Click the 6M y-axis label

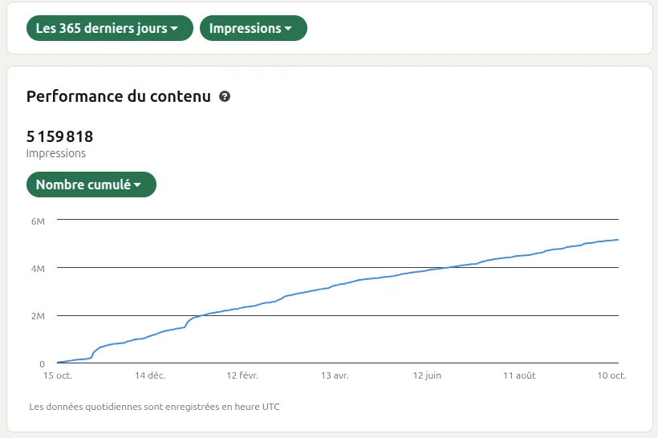coord(38,221)
